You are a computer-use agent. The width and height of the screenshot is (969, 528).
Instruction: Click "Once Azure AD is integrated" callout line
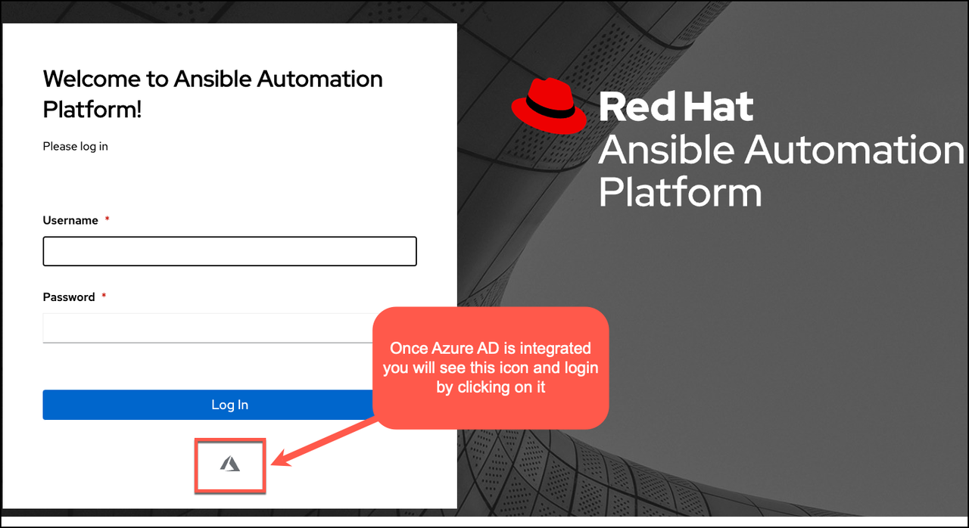[490, 349]
